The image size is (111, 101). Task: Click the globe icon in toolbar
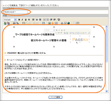point(68,23)
